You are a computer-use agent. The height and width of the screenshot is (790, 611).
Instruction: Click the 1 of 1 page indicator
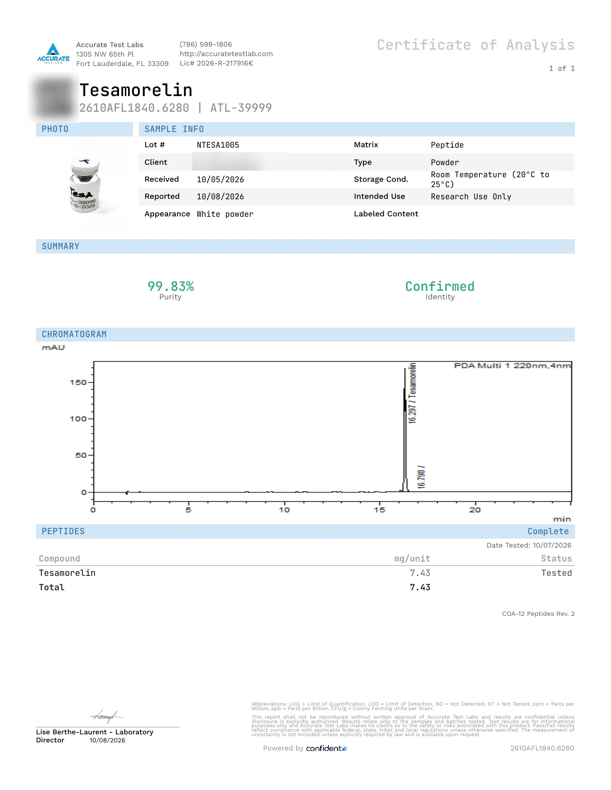[562, 69]
